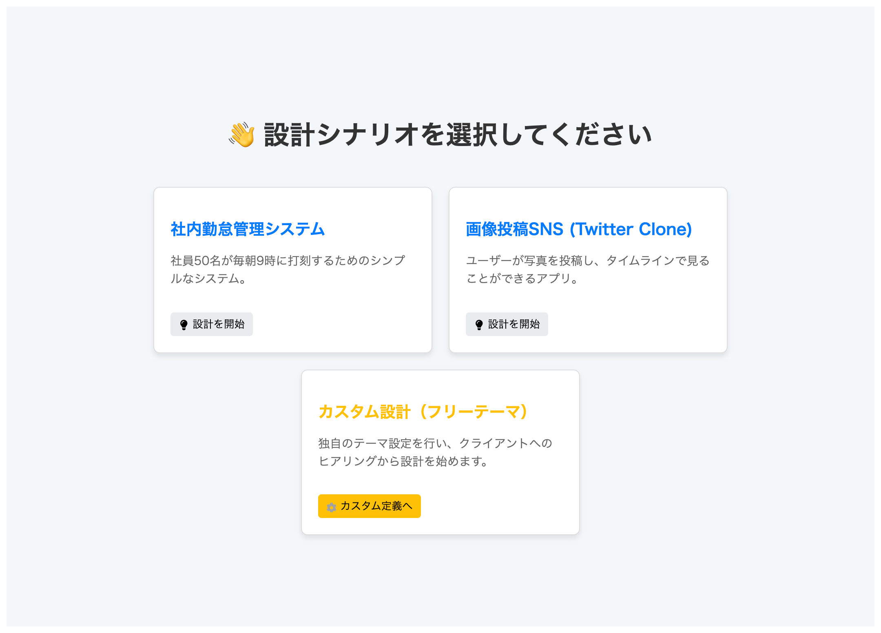Screen dimensions: 881x633
Task: Select 設計を開始 for the Twitter Clone scenario
Action: pos(507,324)
